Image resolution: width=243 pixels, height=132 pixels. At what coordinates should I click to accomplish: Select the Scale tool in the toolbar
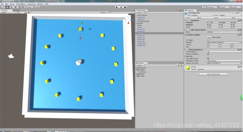click(15, 7)
